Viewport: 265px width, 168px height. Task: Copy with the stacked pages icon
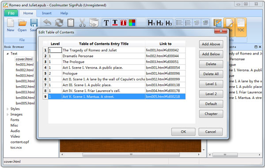[x=94, y=23]
